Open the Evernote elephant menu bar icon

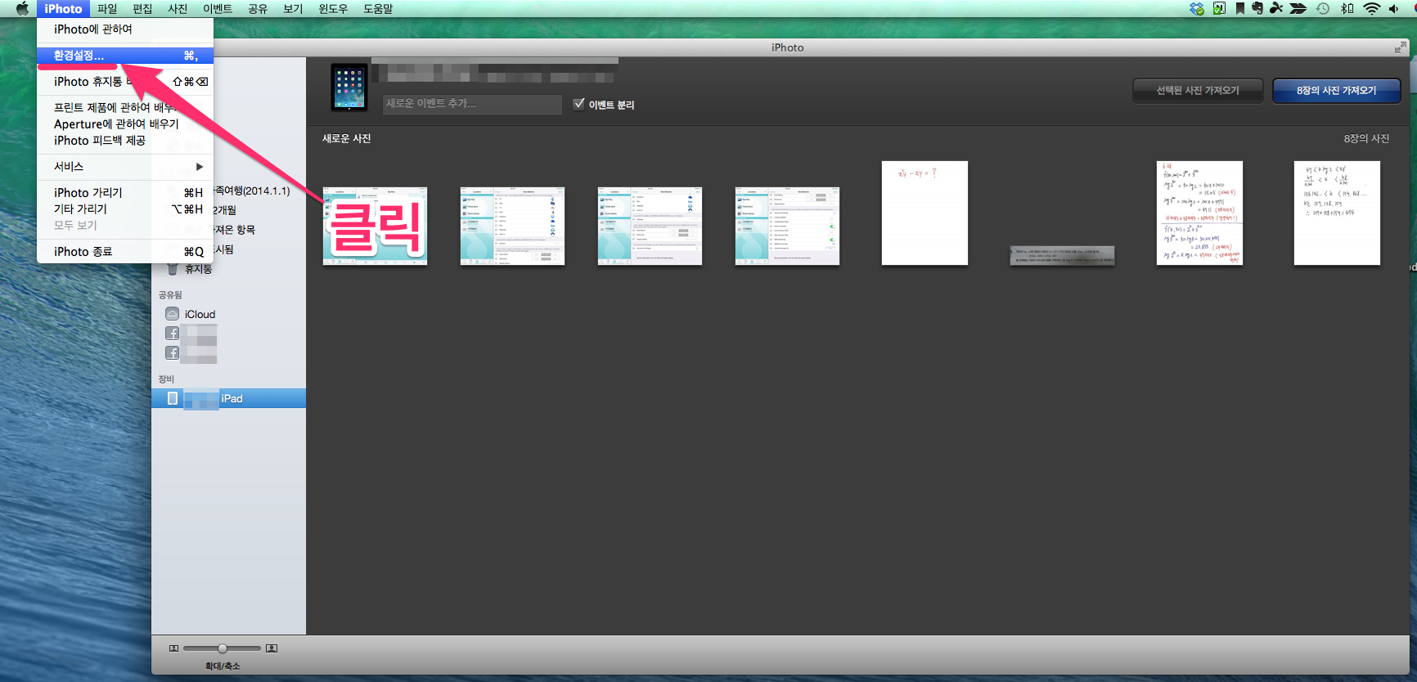pos(1257,9)
